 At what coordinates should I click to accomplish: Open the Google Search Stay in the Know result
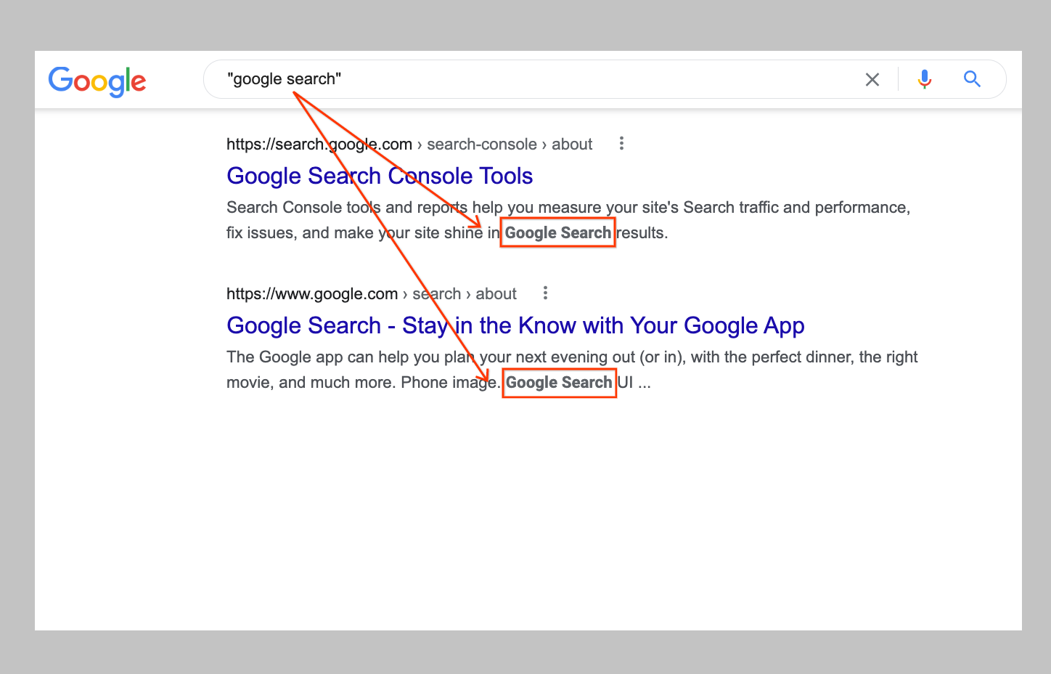click(x=515, y=325)
